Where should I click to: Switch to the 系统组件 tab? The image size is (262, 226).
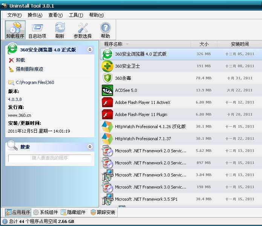pos(46,212)
